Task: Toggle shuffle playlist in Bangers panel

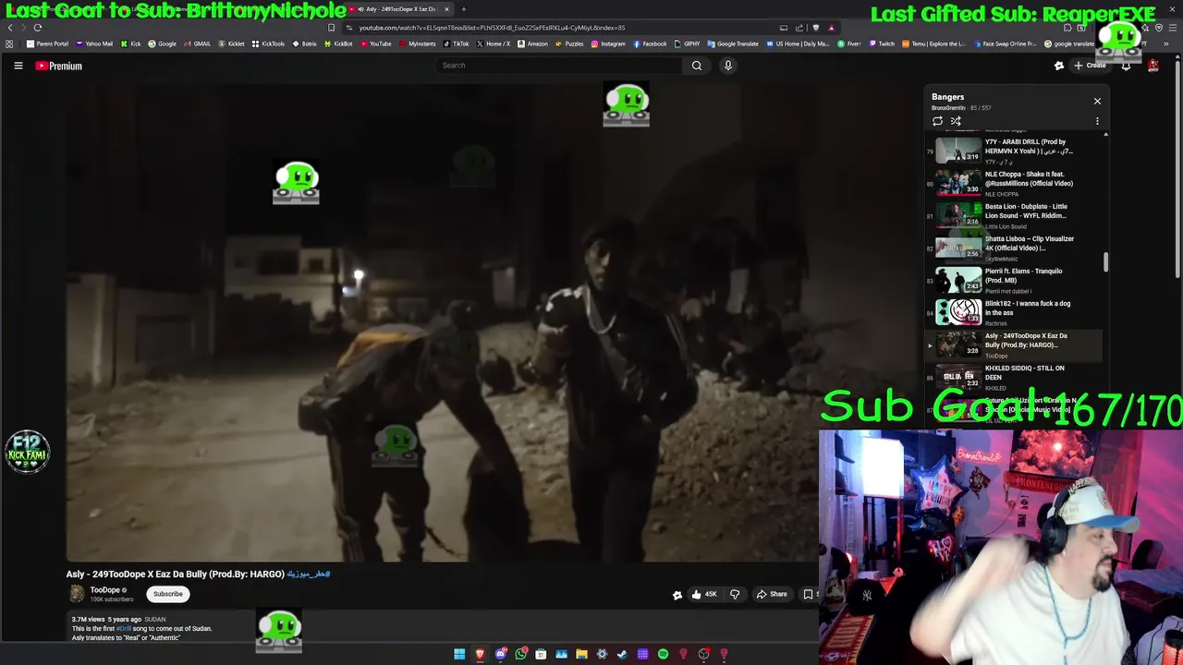Action: [x=956, y=121]
